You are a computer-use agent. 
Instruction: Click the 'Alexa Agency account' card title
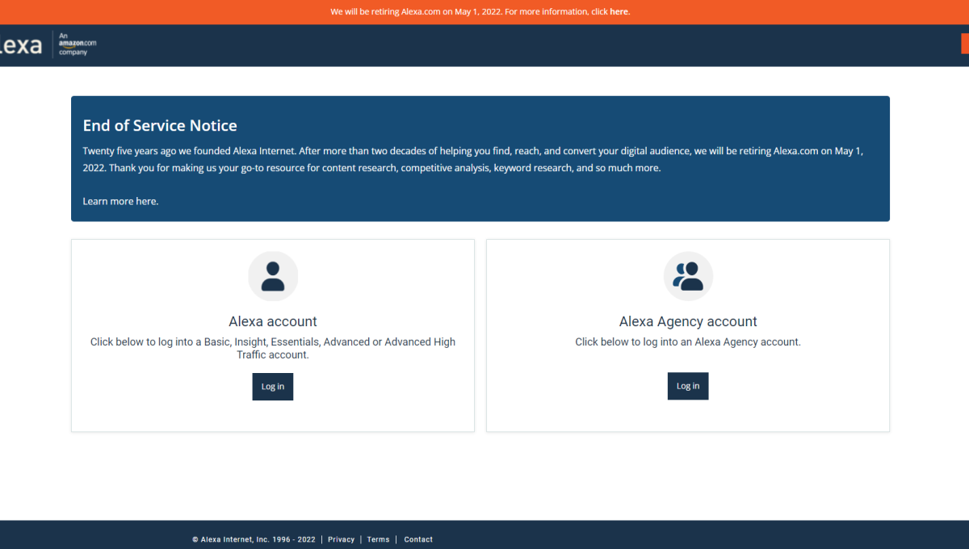point(688,321)
